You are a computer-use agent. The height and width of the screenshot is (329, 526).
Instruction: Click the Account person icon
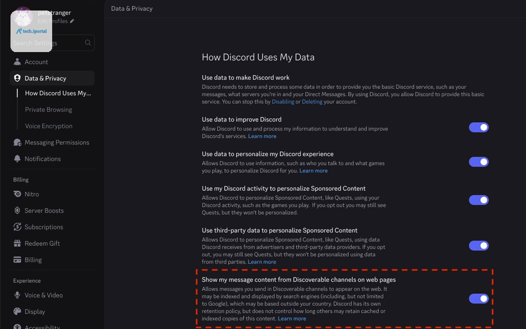(x=17, y=62)
